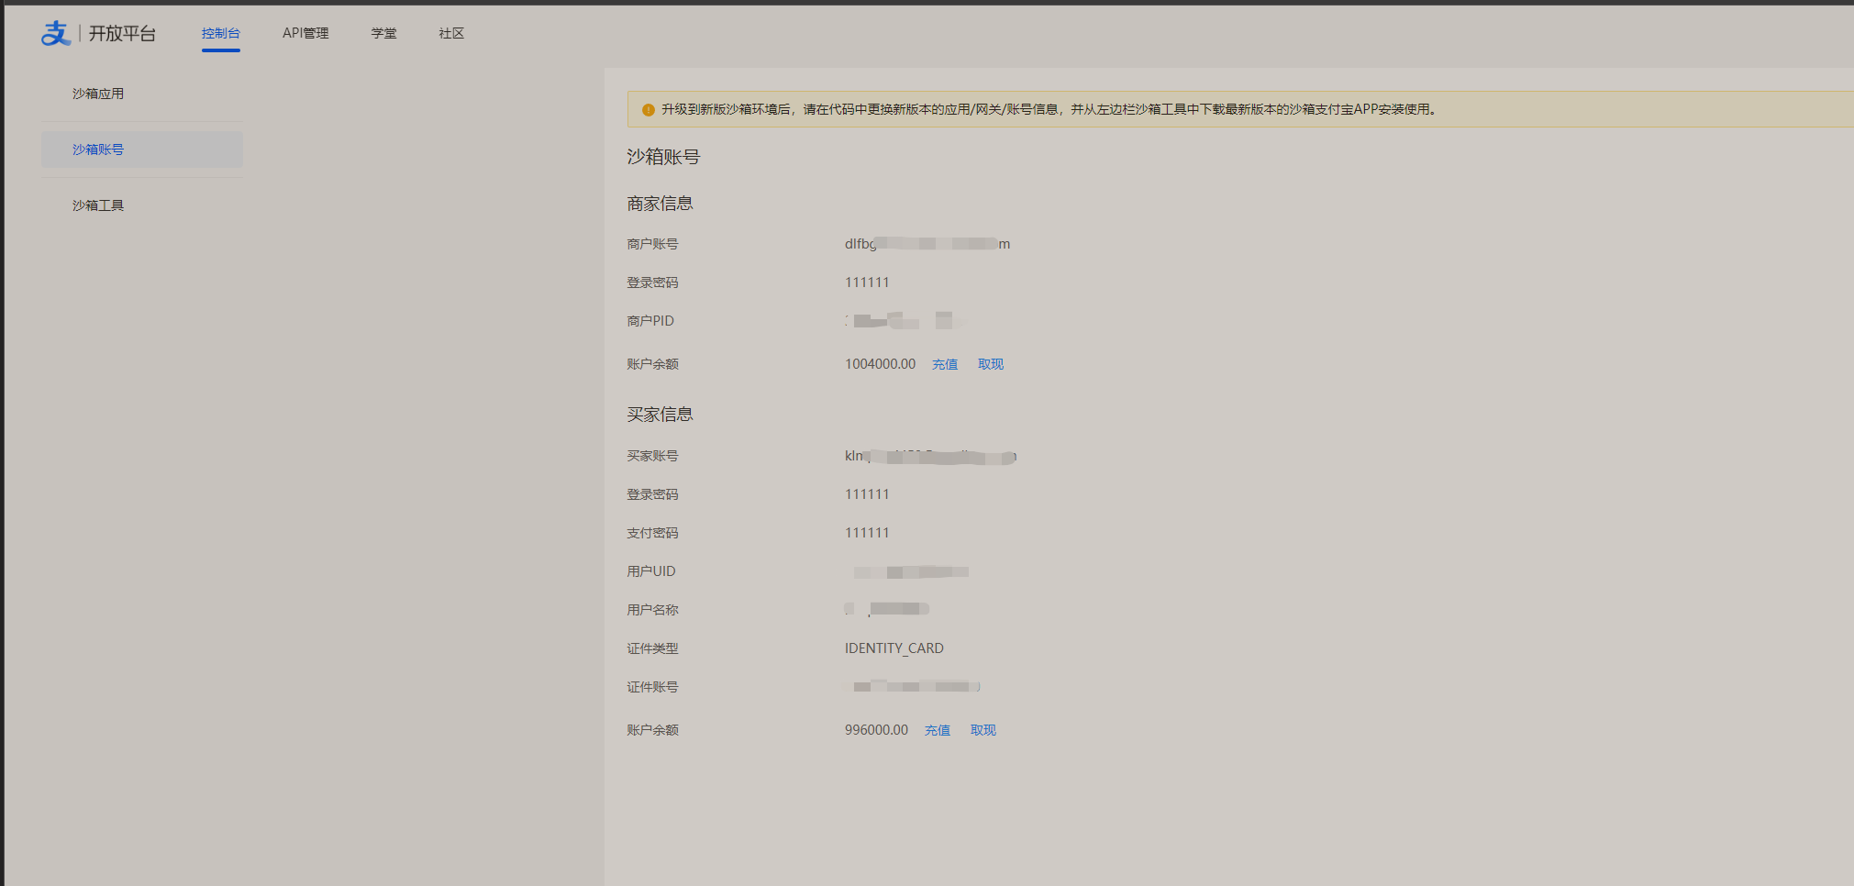The height and width of the screenshot is (886, 1854).
Task: Click the 用户UID label
Action: click(651, 571)
